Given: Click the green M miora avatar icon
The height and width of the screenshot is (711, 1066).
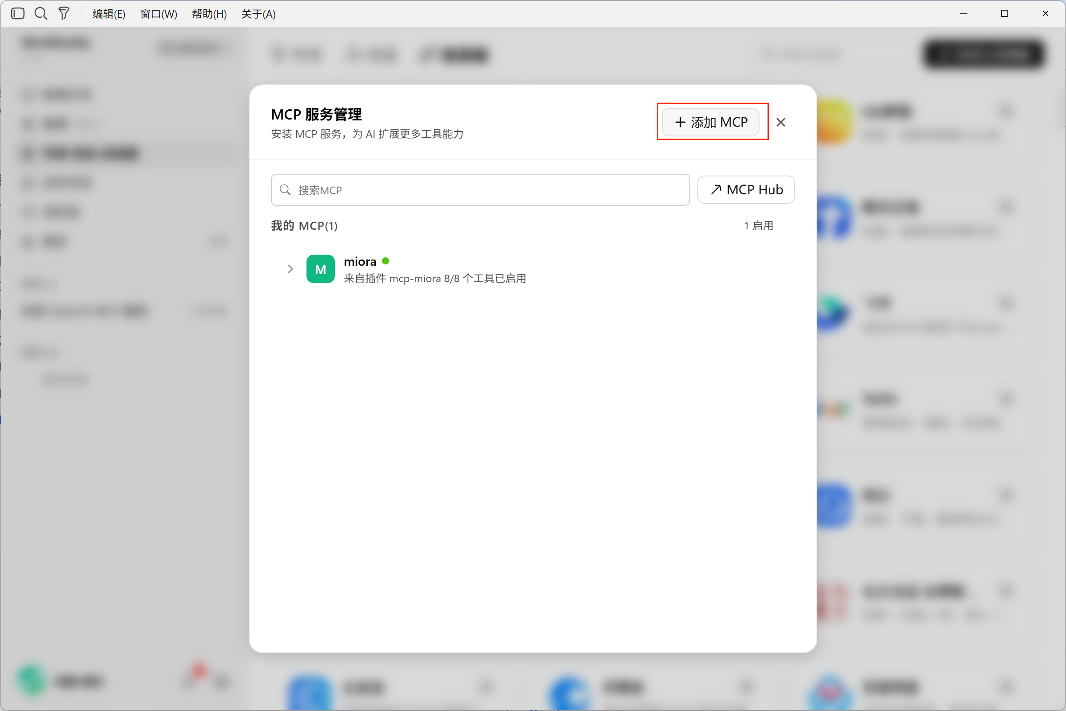Looking at the screenshot, I should click(320, 269).
